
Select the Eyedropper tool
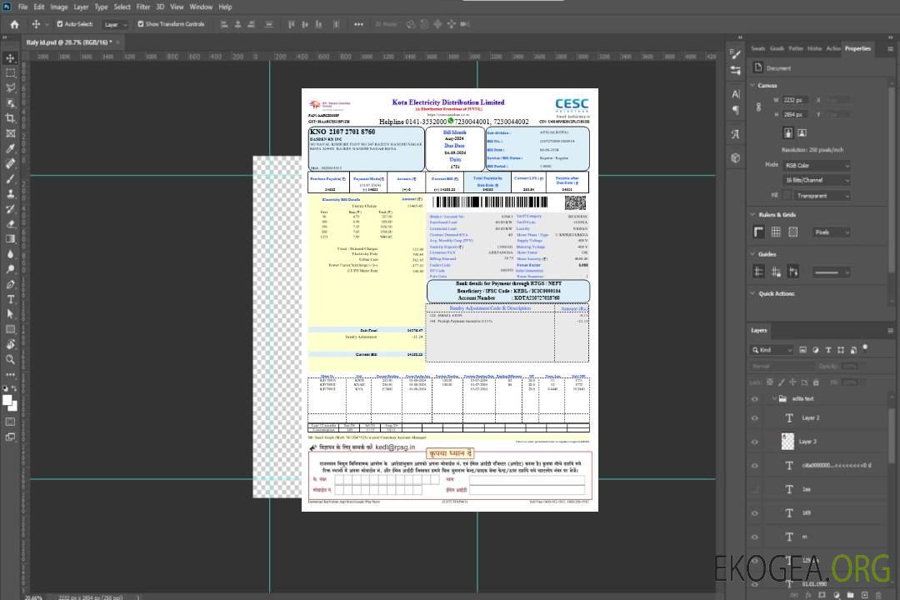pos(11,148)
